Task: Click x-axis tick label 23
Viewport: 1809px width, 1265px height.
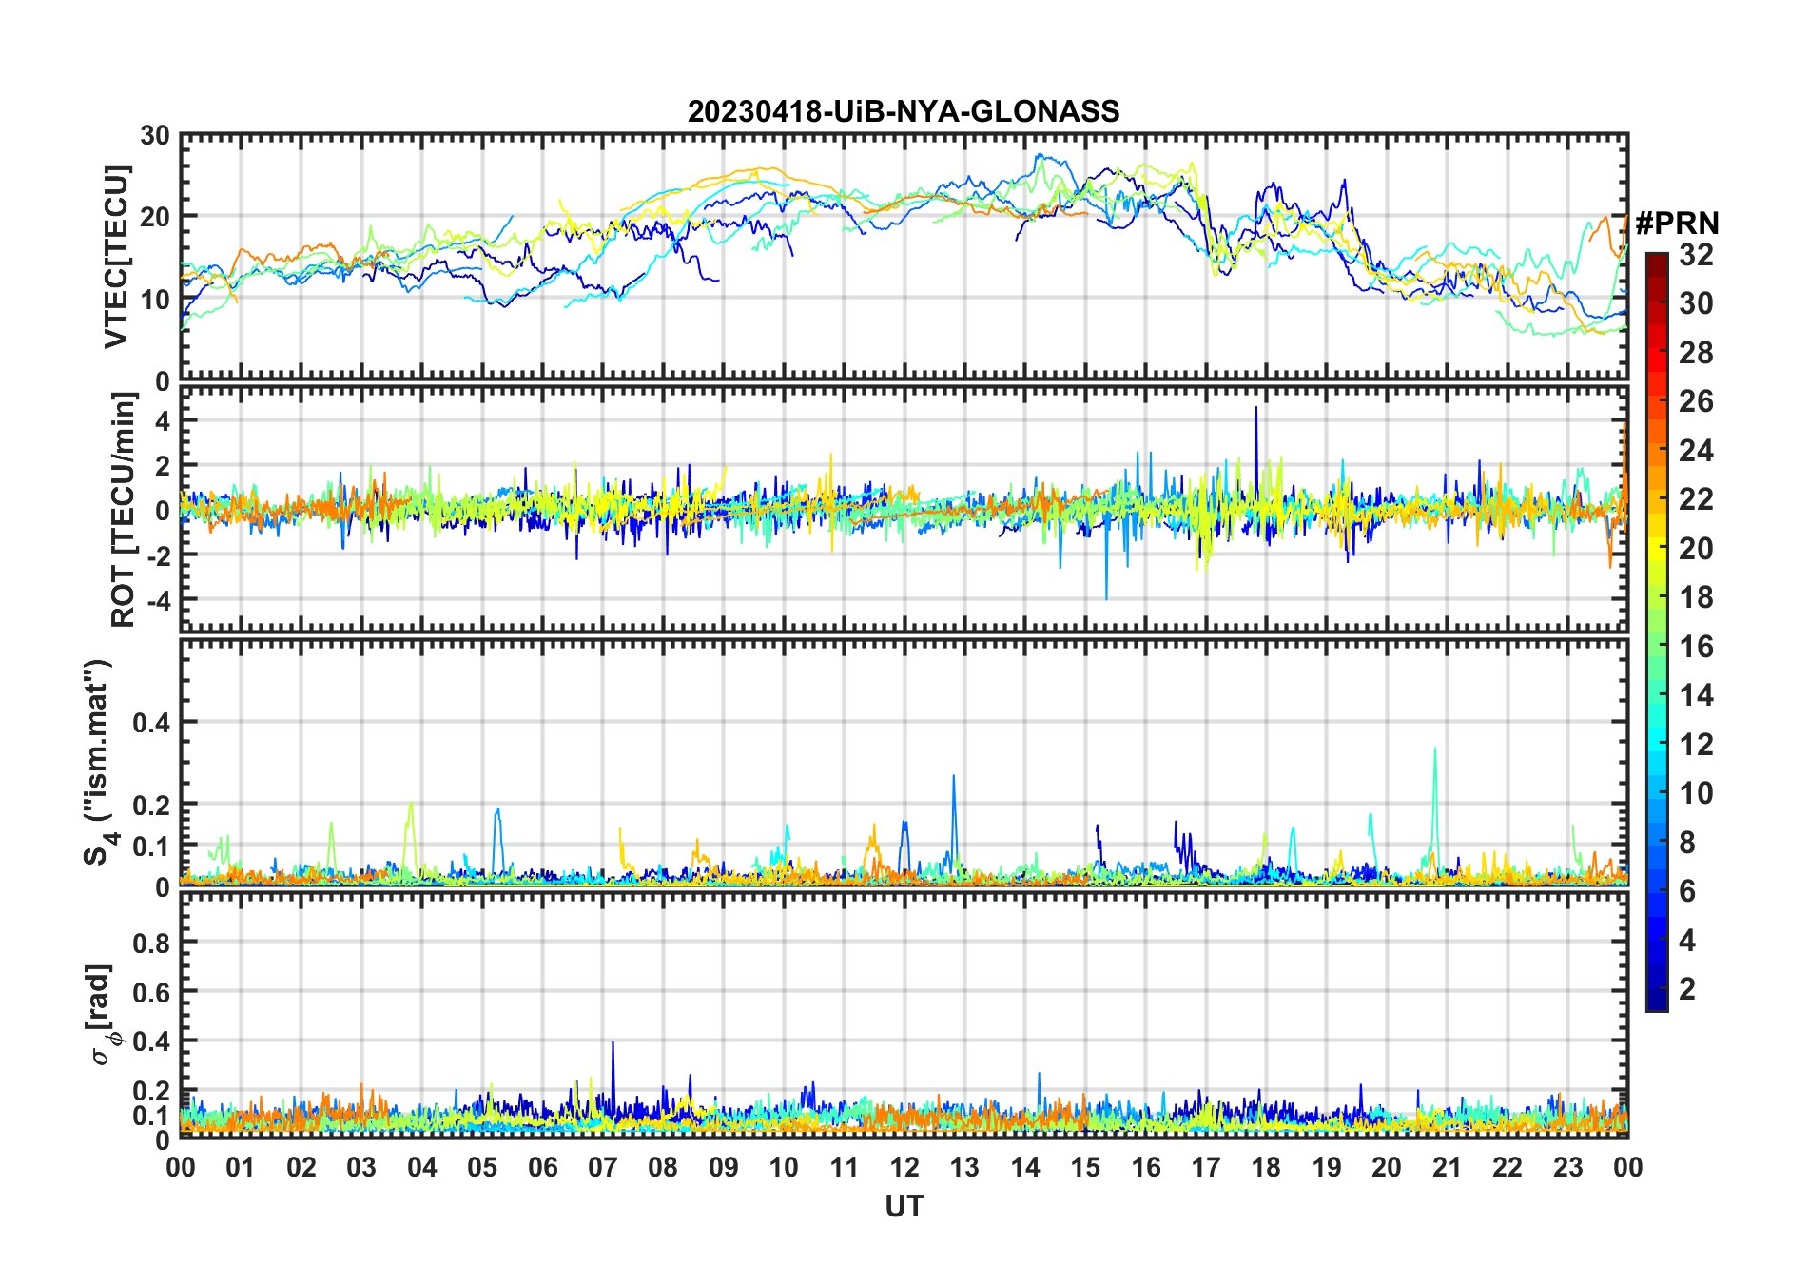Action: (1567, 1167)
